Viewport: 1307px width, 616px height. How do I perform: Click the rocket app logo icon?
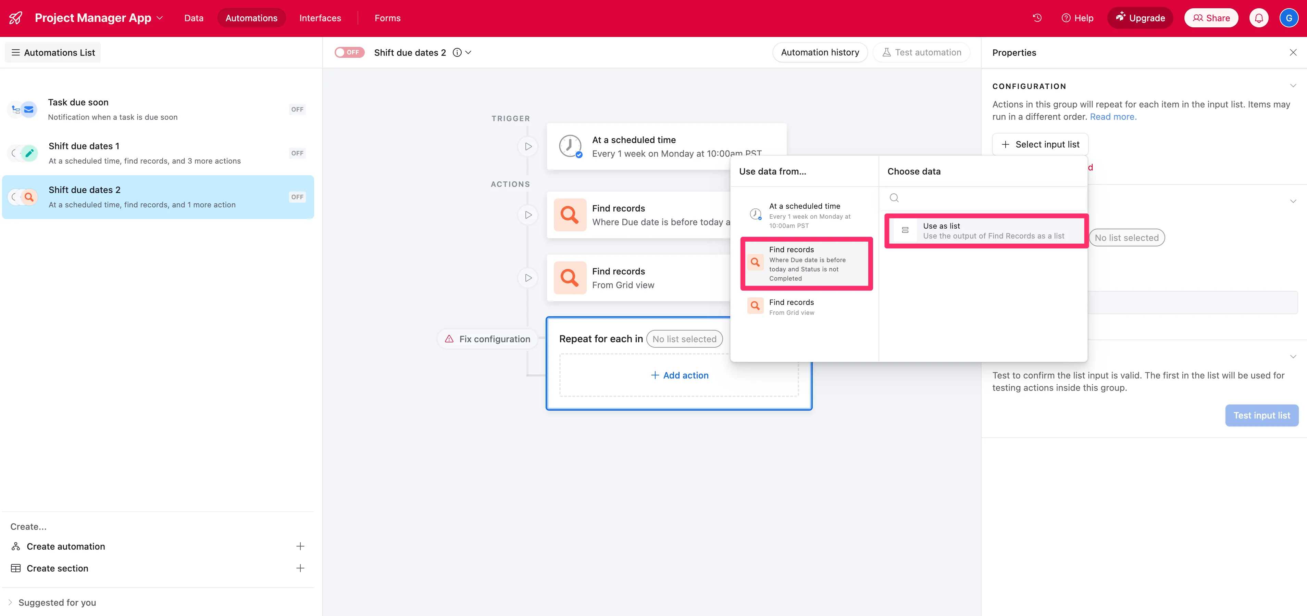click(x=16, y=18)
